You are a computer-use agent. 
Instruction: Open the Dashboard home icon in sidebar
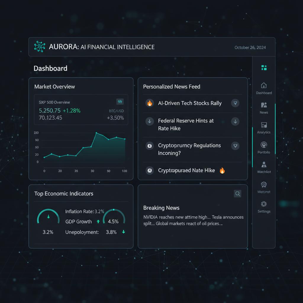[264, 86]
